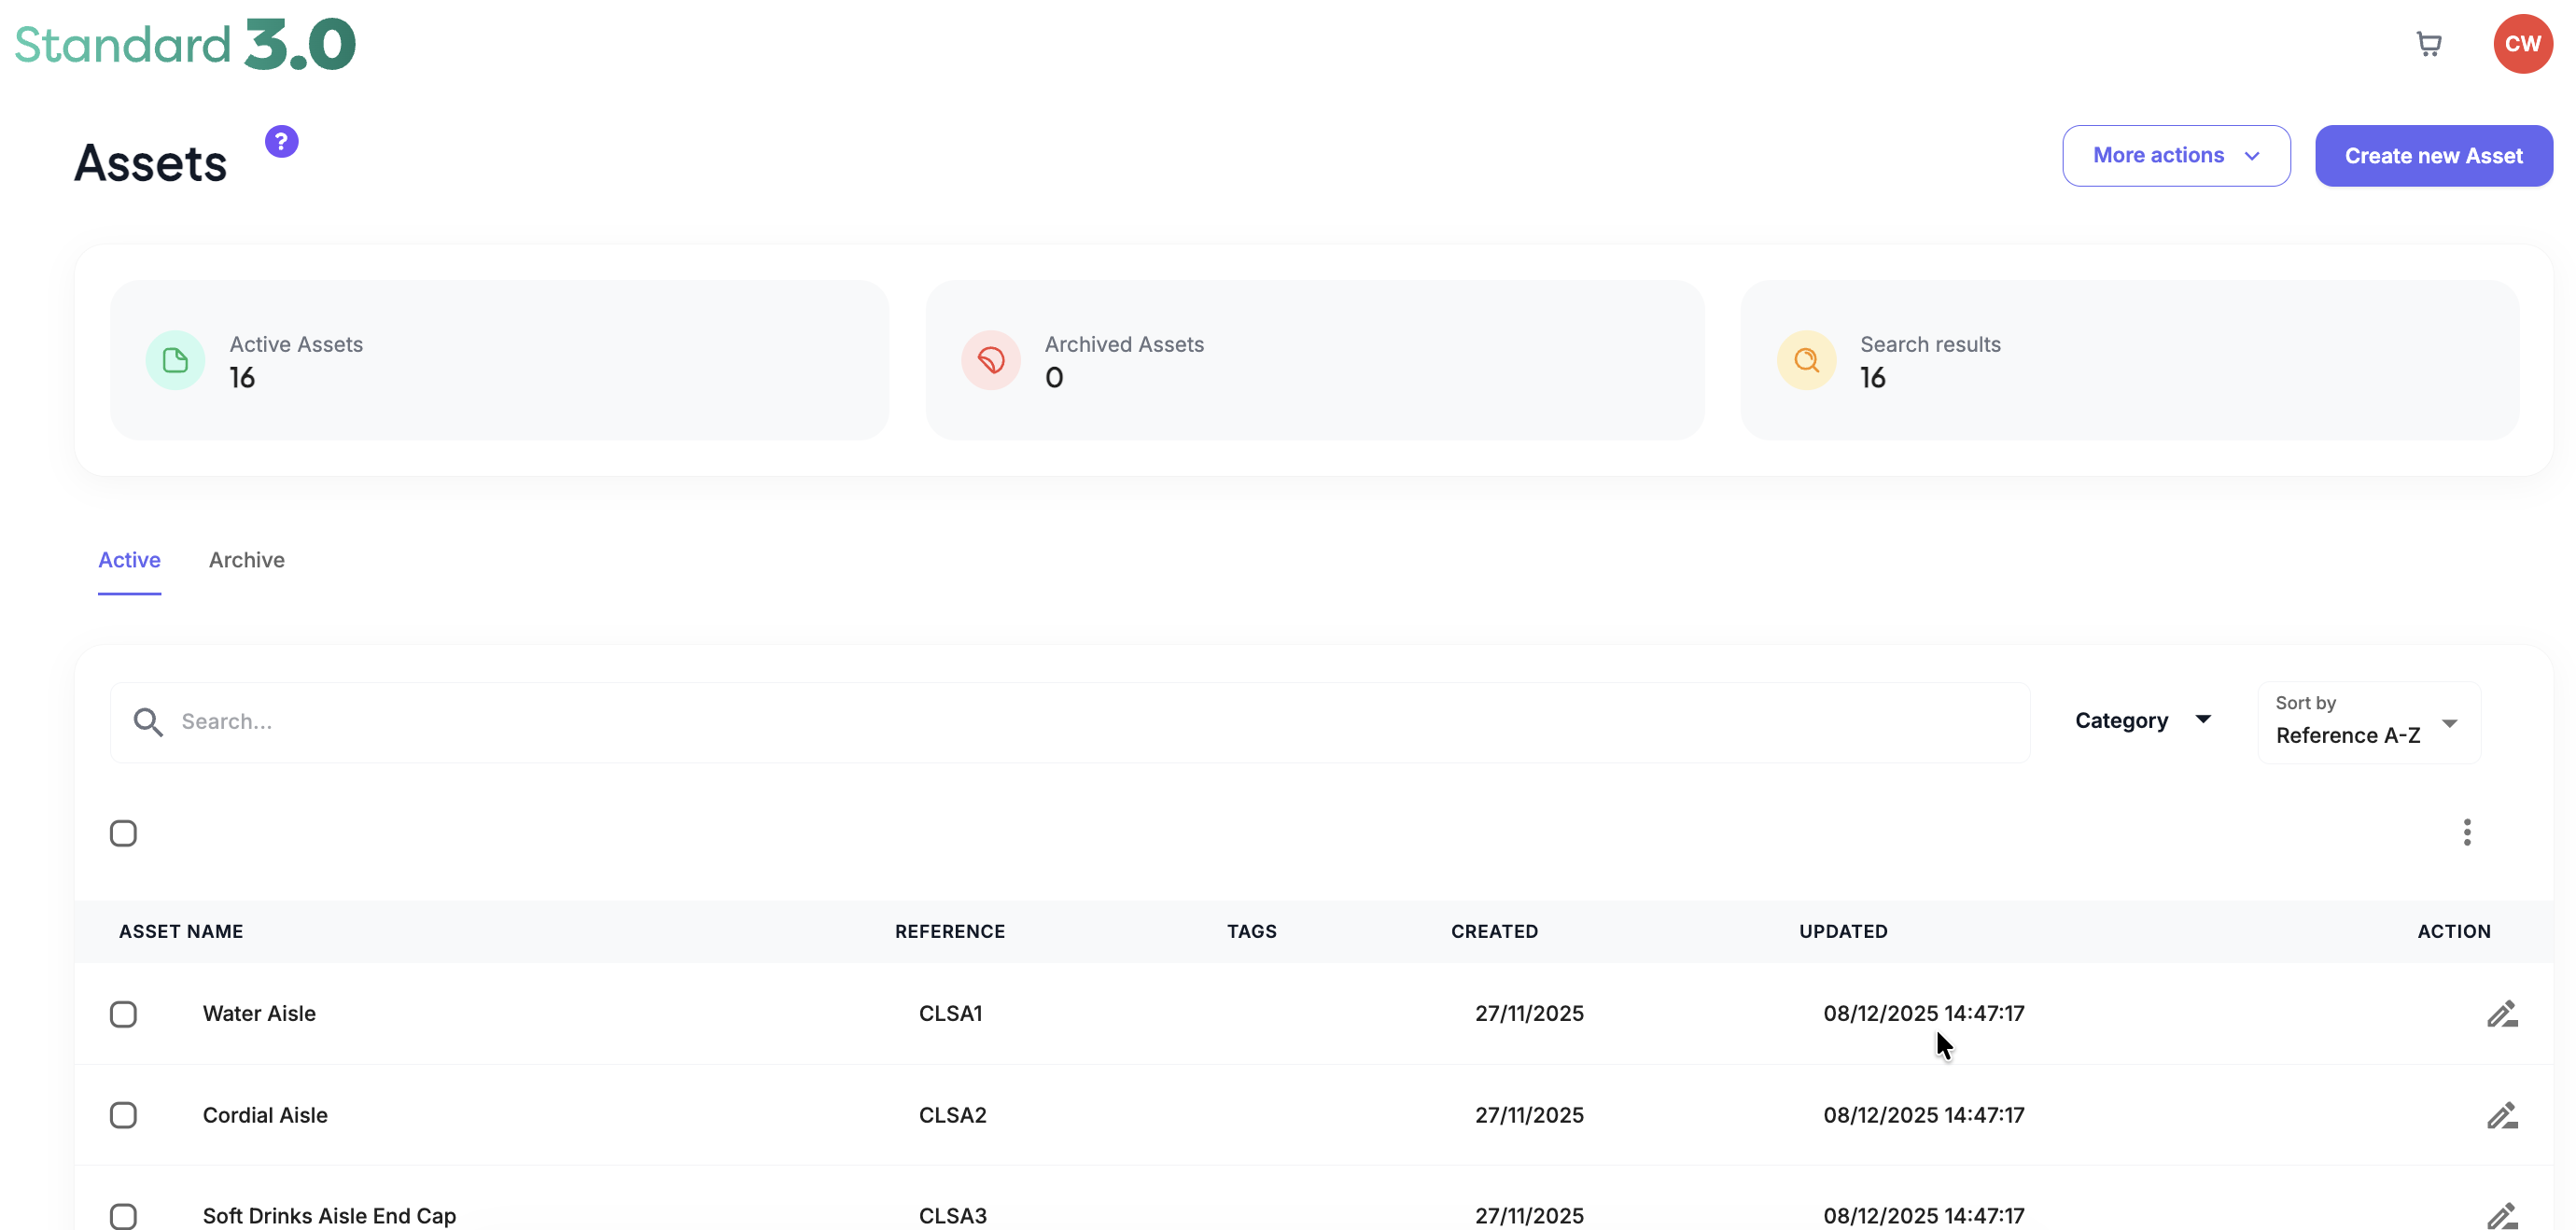Click the Active Assets green file icon
The width and height of the screenshot is (2576, 1230).
click(175, 360)
